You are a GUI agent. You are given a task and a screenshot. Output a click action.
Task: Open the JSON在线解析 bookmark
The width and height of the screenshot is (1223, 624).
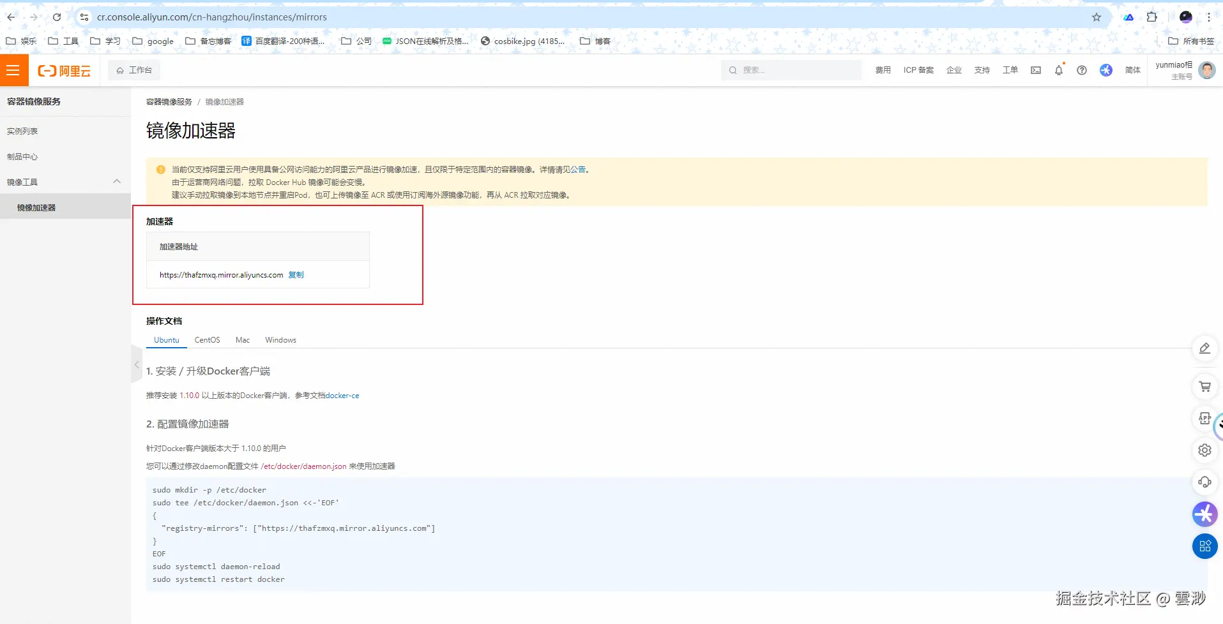[425, 41]
